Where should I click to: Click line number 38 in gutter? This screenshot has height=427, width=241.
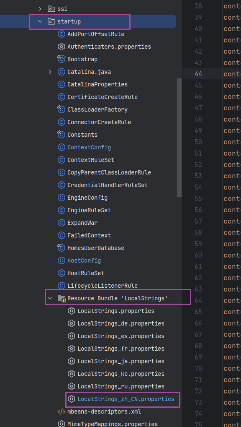pyautogui.click(x=198, y=6)
